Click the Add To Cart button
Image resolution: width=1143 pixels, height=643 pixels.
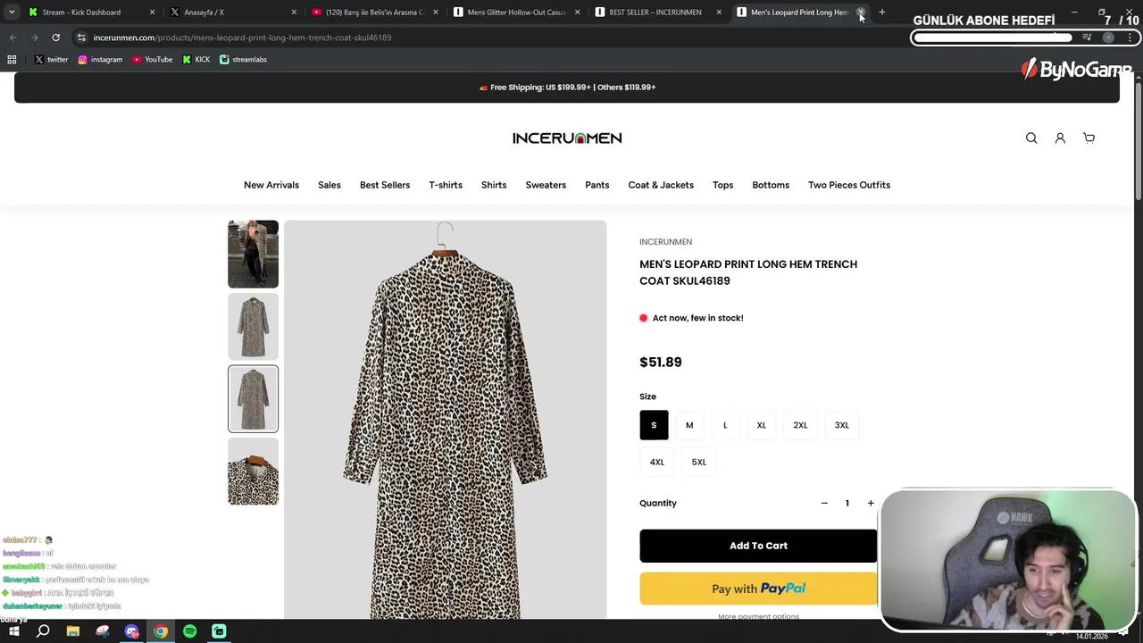click(x=758, y=546)
